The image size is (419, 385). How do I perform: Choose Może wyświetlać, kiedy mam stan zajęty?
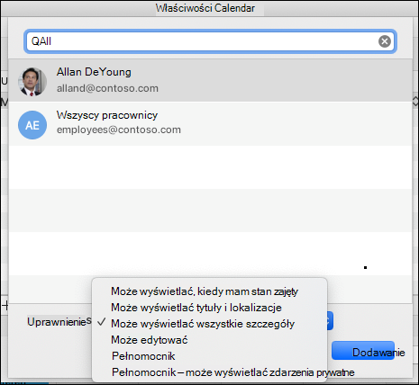coord(205,291)
